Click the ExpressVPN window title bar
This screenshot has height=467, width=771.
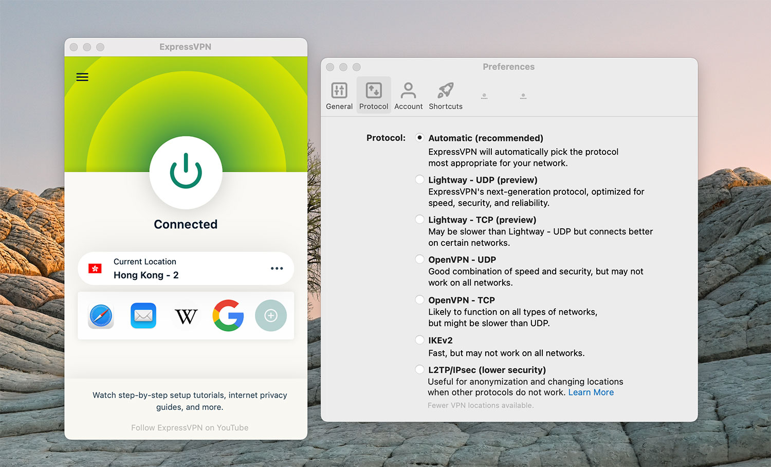pos(186,47)
